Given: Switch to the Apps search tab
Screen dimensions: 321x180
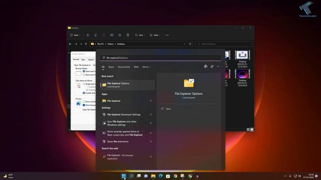Looking at the screenshot, I should [x=111, y=67].
